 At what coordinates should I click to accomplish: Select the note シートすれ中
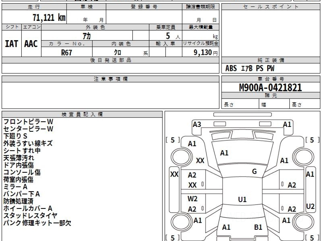(x=22, y=150)
